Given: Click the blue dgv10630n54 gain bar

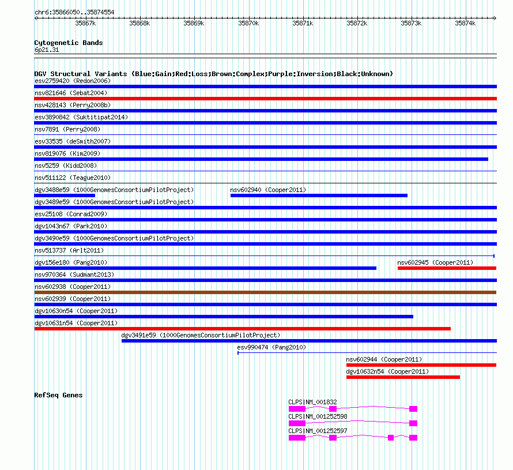Looking at the screenshot, I should (x=224, y=317).
